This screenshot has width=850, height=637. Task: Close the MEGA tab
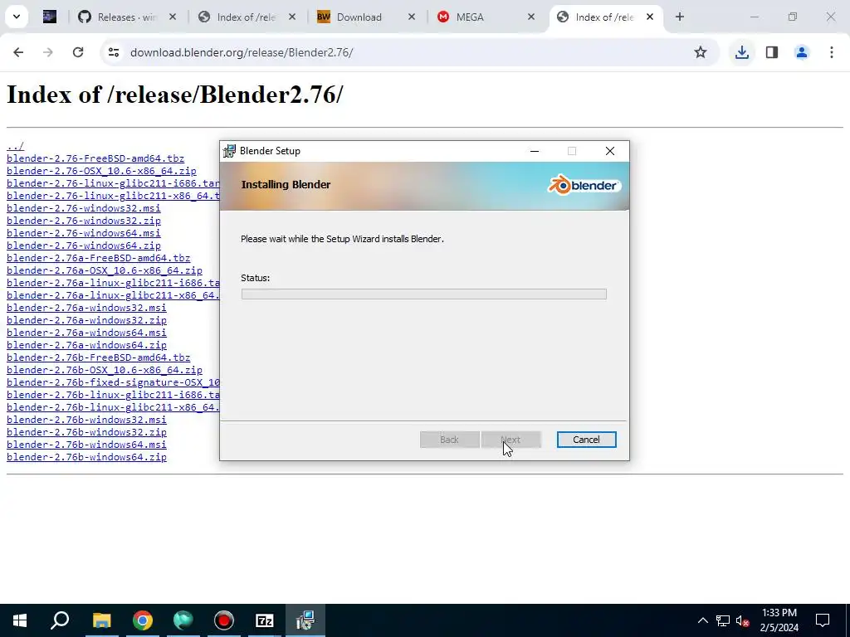tap(530, 17)
